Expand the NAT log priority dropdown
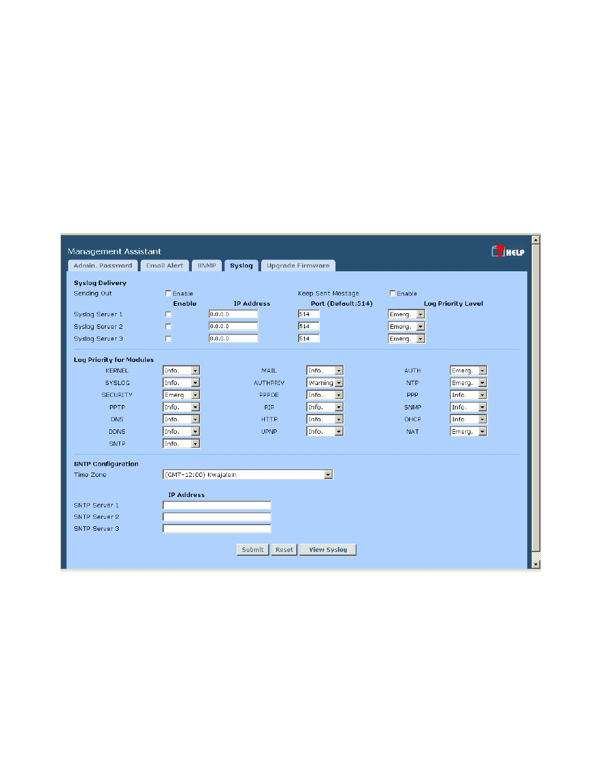Screen dimensions: 596x772 pyautogui.click(x=482, y=431)
